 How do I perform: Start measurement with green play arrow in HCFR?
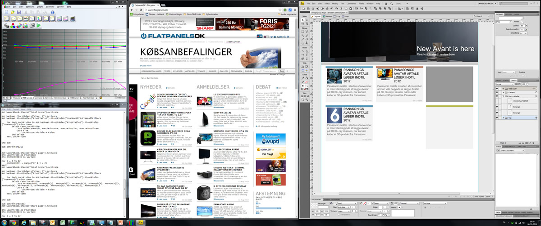(39, 26)
